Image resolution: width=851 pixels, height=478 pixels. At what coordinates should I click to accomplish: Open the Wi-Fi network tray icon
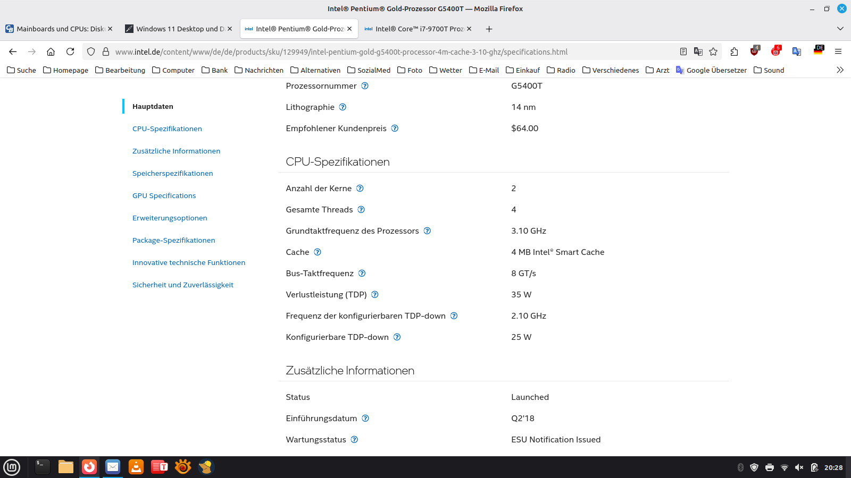(784, 467)
